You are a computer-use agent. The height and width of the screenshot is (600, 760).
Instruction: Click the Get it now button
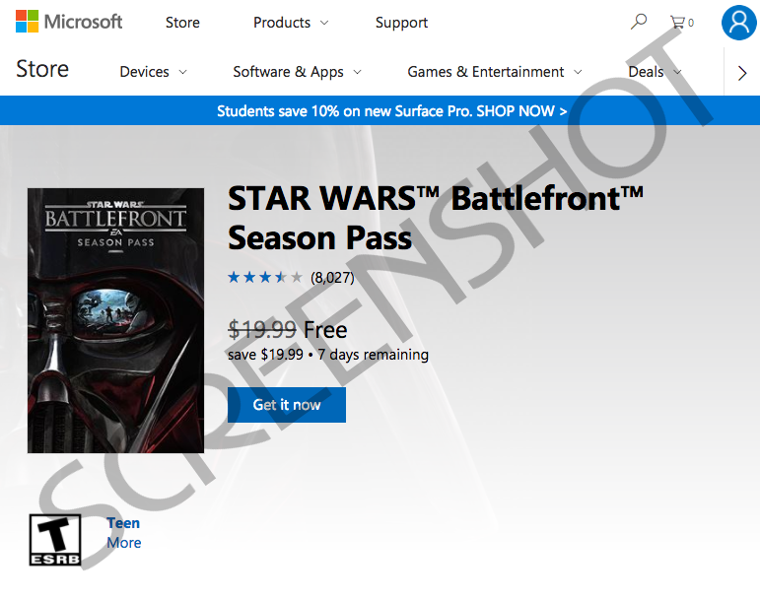[287, 405]
